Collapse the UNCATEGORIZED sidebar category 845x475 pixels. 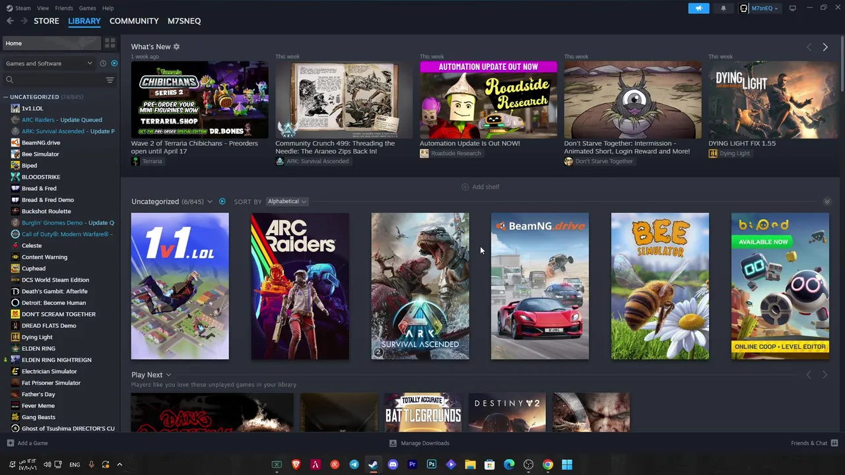coord(5,97)
